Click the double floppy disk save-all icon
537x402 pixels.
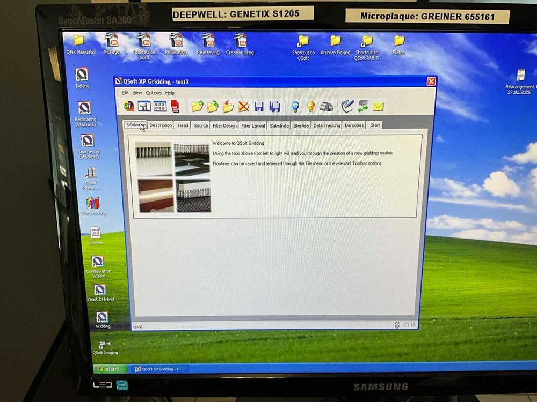click(274, 107)
